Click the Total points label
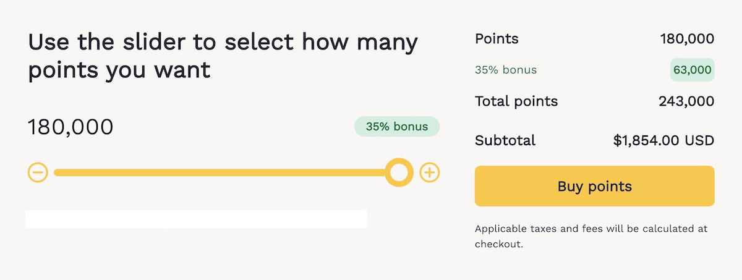 516,101
